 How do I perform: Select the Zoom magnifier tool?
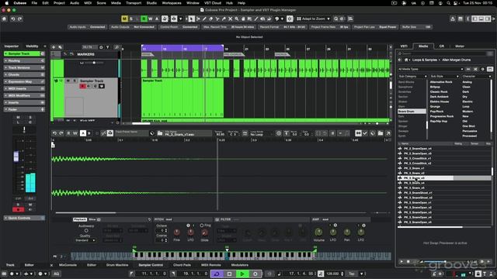point(237,19)
